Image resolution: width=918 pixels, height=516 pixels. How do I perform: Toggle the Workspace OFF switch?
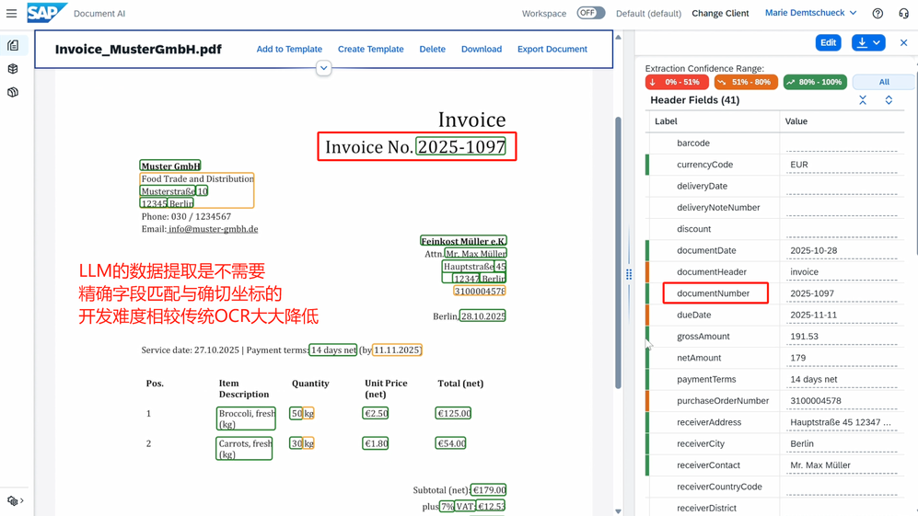(590, 13)
